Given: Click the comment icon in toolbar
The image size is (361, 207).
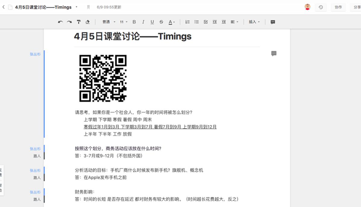Looking at the screenshot, I should pyautogui.click(x=273, y=22).
